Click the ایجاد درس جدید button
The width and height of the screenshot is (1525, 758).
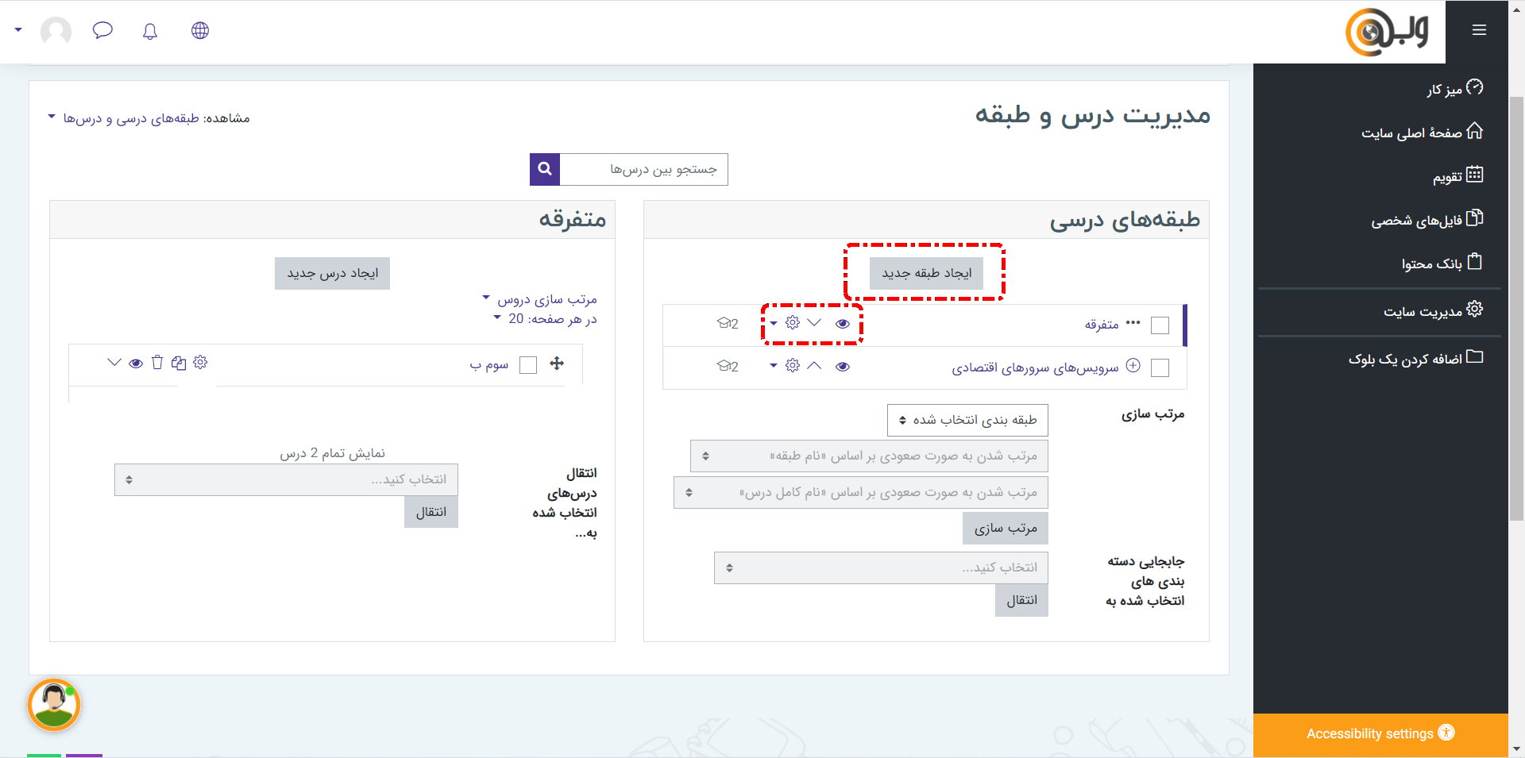pyautogui.click(x=332, y=273)
